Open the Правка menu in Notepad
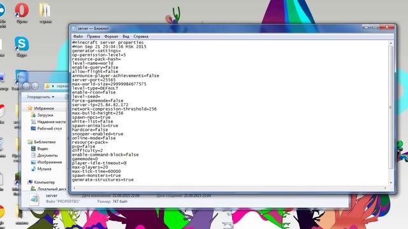Viewport: 408px width, 229px height. 94,37
